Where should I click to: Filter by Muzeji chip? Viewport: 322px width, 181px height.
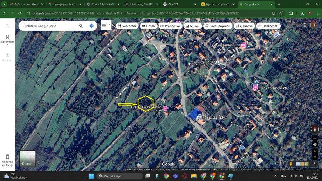pyautogui.click(x=192, y=26)
